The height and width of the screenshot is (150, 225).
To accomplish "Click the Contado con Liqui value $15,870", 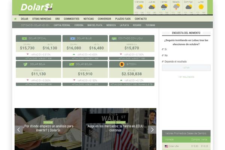I will 132,48.
